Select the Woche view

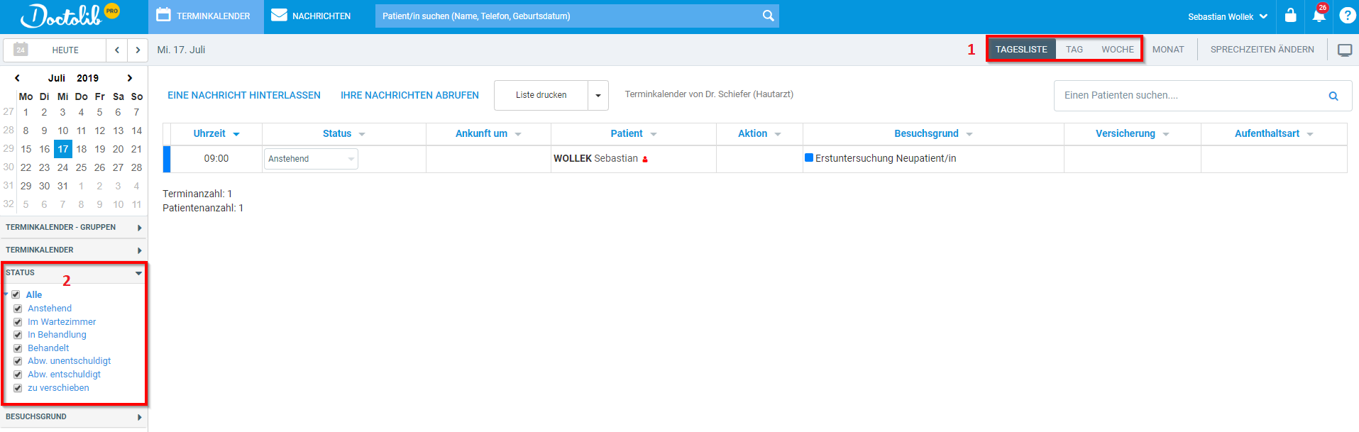(1118, 49)
